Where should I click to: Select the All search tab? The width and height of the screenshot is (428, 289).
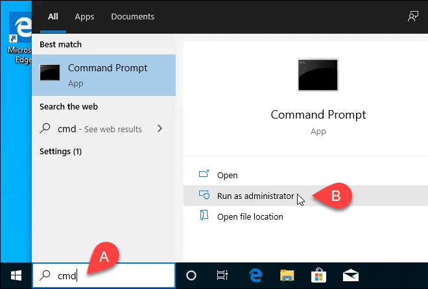coord(53,16)
